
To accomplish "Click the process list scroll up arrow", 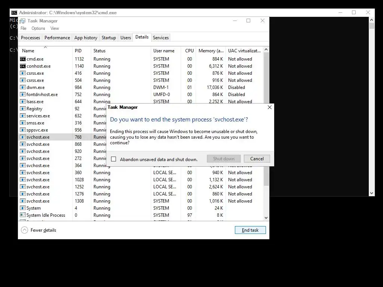I will 266,50.
